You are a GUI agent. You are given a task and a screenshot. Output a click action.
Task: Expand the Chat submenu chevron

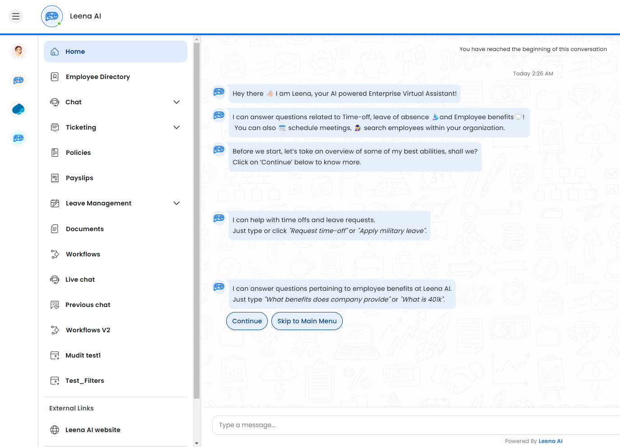pyautogui.click(x=177, y=102)
